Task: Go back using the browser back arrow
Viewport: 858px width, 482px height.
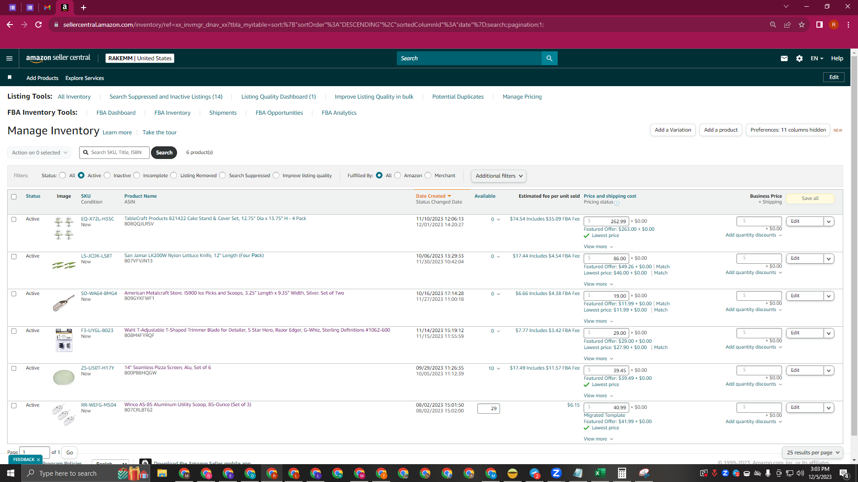Action: [x=10, y=25]
